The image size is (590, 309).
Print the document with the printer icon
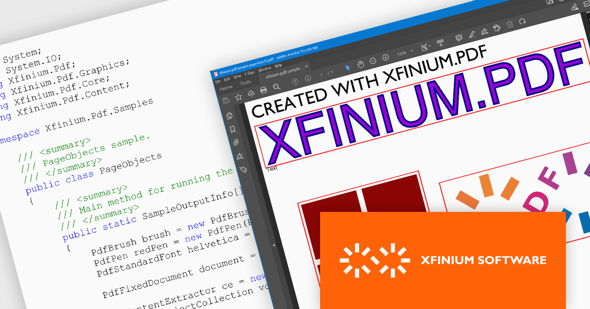pos(264,90)
